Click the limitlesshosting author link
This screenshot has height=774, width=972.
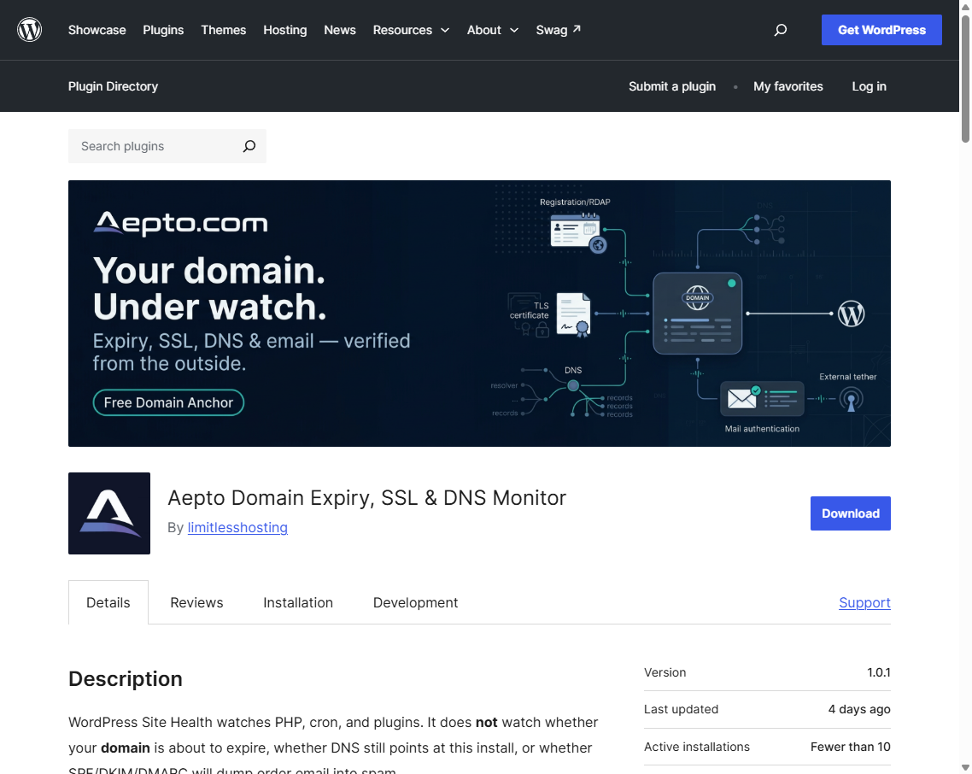click(237, 527)
